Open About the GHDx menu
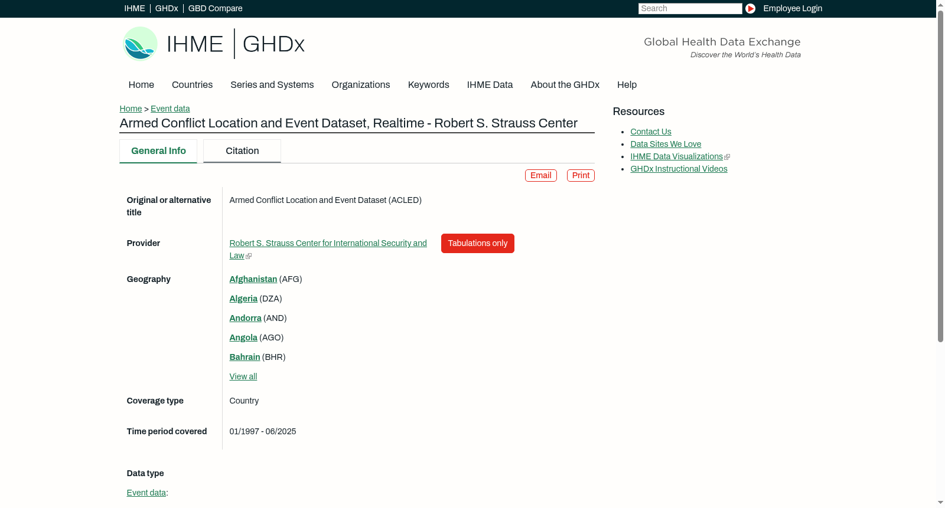 tap(565, 85)
